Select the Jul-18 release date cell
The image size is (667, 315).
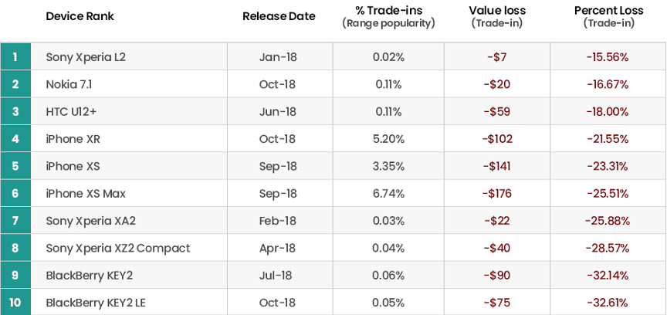[279, 276]
